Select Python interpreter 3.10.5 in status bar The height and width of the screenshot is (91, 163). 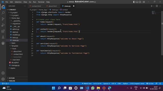click(137, 84)
